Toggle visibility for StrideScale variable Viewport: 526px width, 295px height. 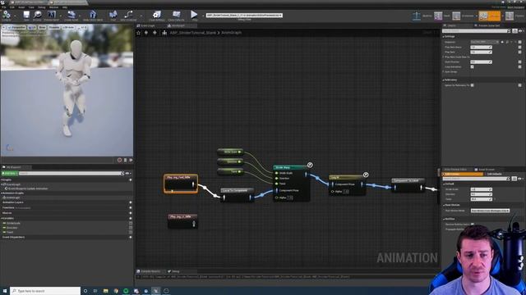pos(131,223)
